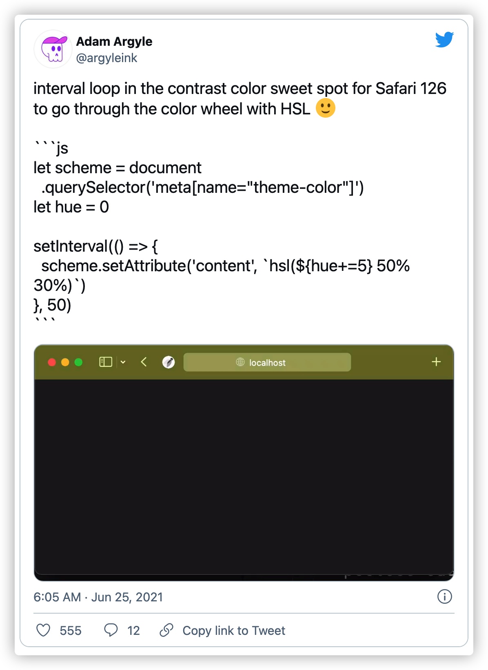
Task: Play the dark browser video preview
Action: coord(244,462)
